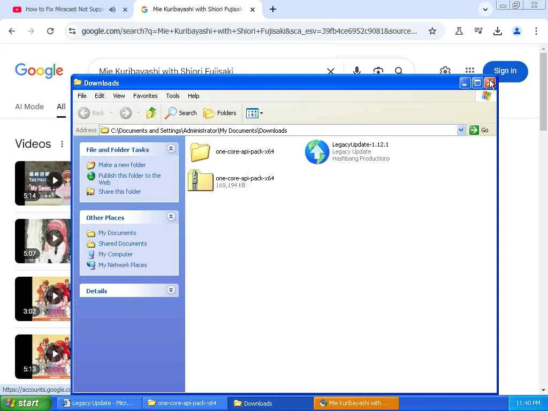Go to My Documents in Other Places
This screenshot has width=548, height=411.
(117, 233)
